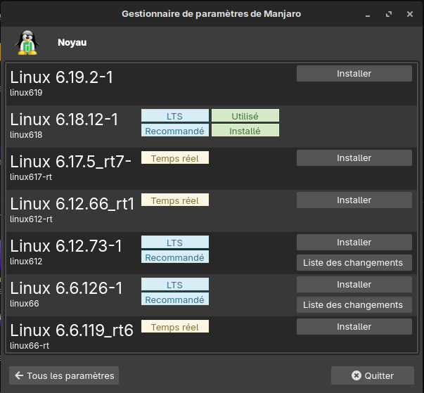Install the Linux 6.19.2-1 kernel
This screenshot has width=424, height=393.
click(x=354, y=74)
